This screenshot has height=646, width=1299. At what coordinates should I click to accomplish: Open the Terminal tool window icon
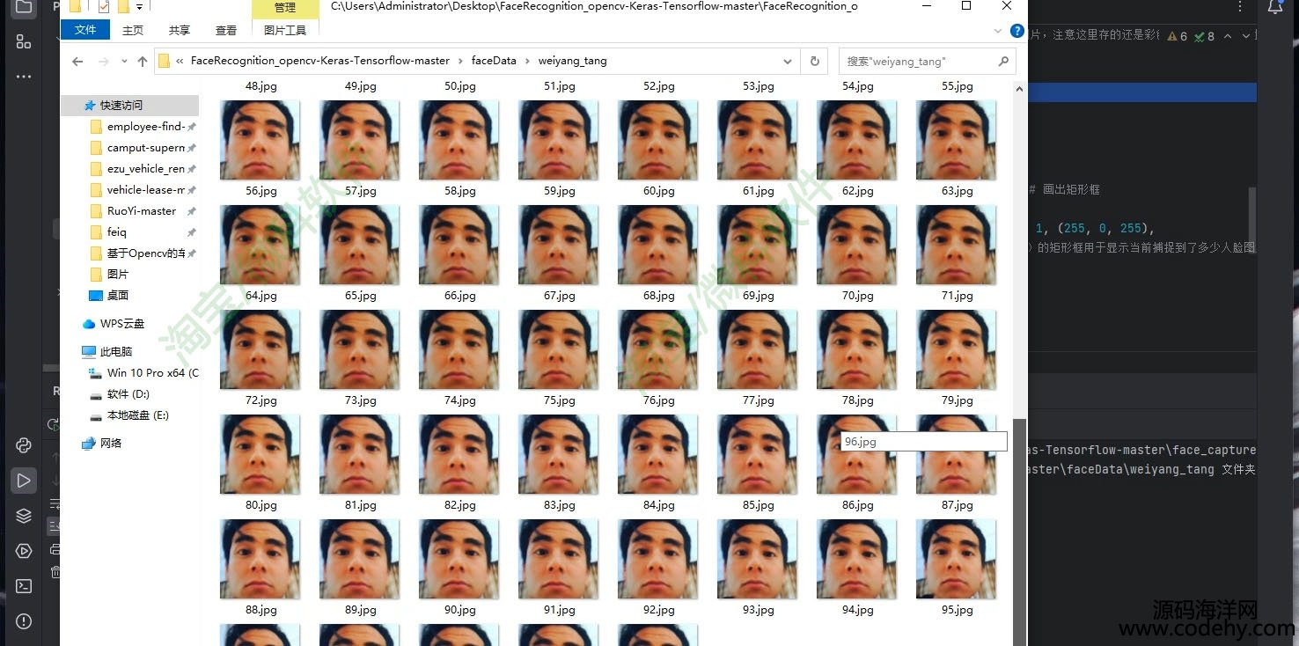(x=24, y=586)
